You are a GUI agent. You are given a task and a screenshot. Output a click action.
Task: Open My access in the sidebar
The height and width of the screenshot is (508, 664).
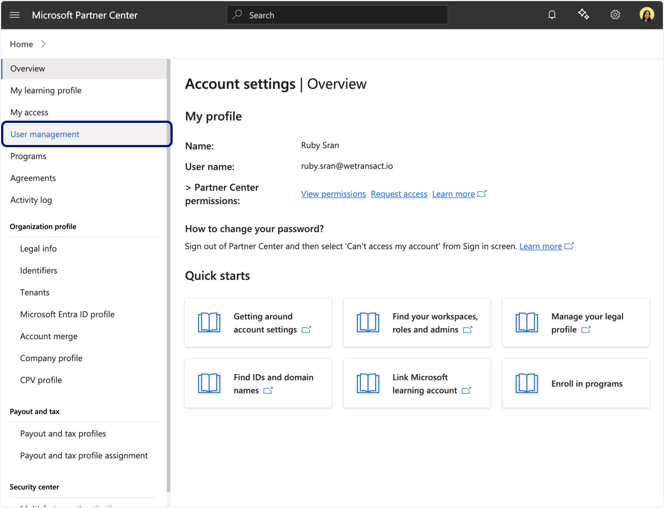point(84,112)
